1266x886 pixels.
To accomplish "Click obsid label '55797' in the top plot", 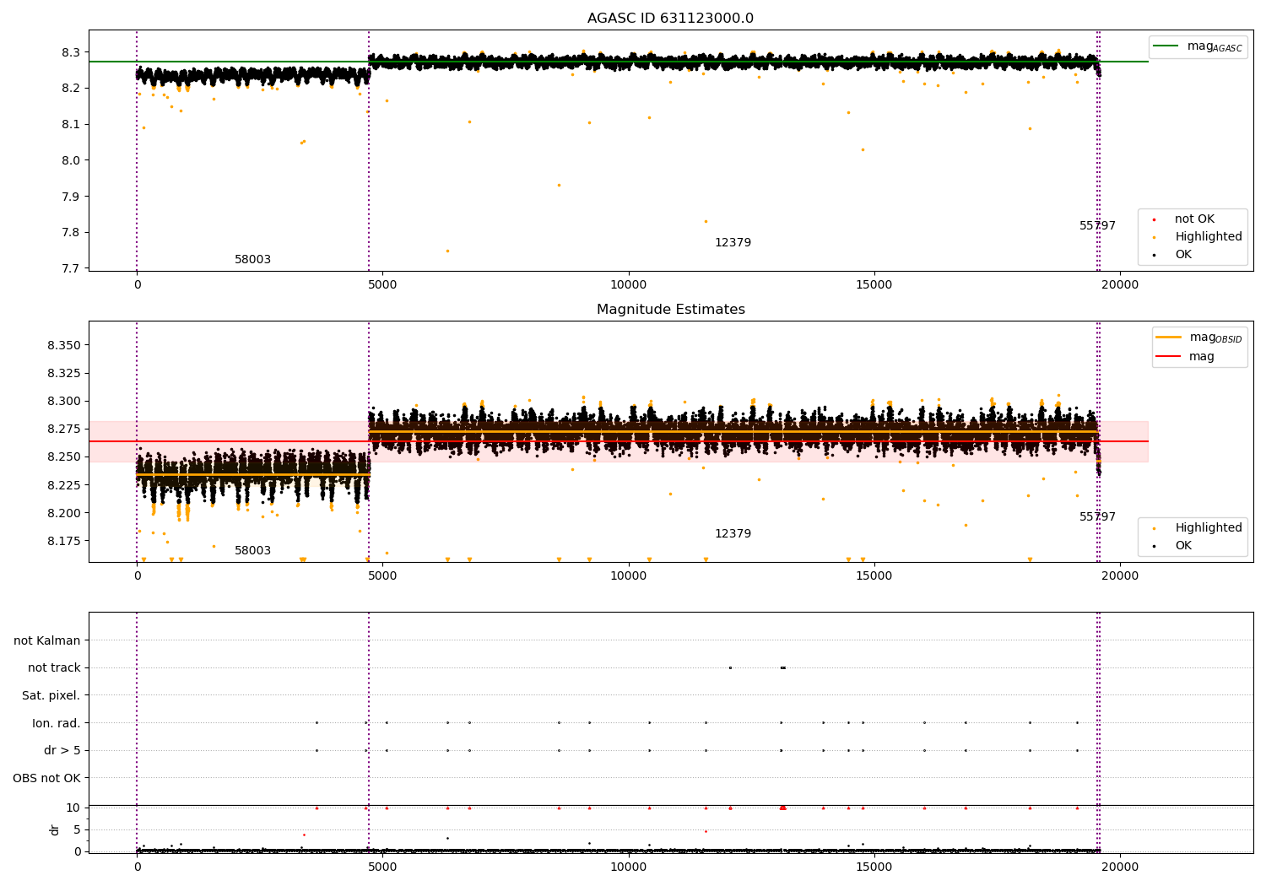I will pos(1097,226).
